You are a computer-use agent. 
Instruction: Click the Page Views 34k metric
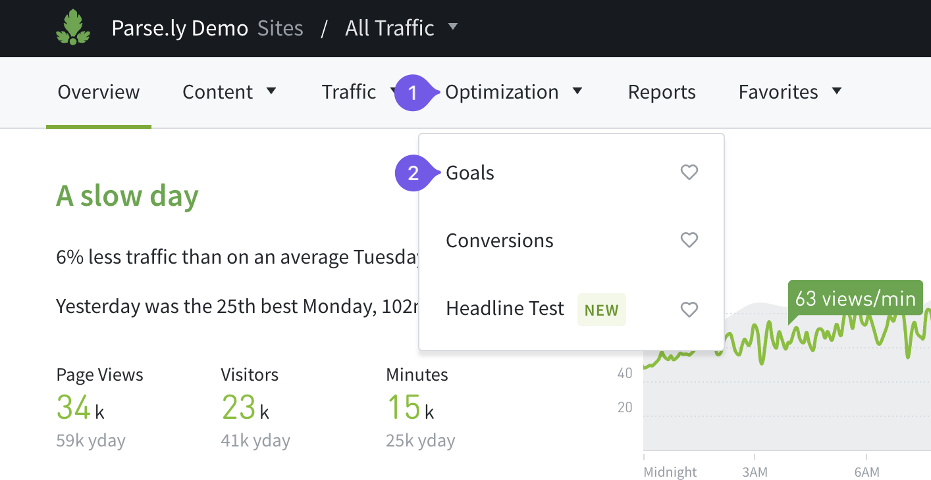[80, 407]
